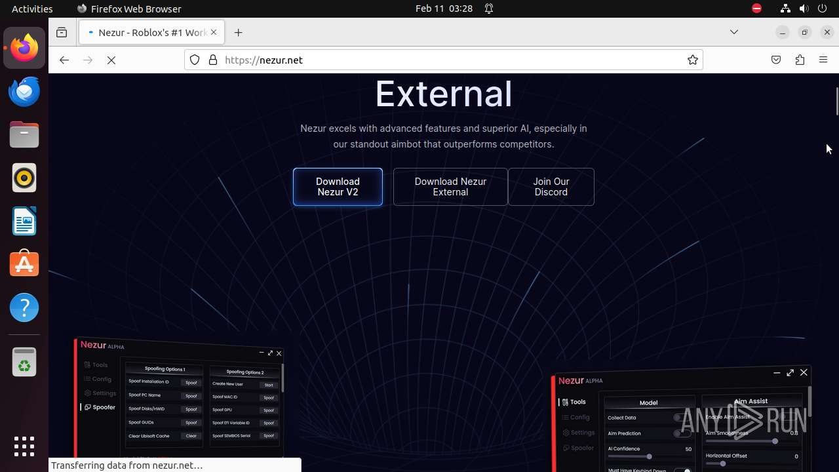This screenshot has width=839, height=472.
Task: View site security info via padlock
Action: (x=212, y=60)
